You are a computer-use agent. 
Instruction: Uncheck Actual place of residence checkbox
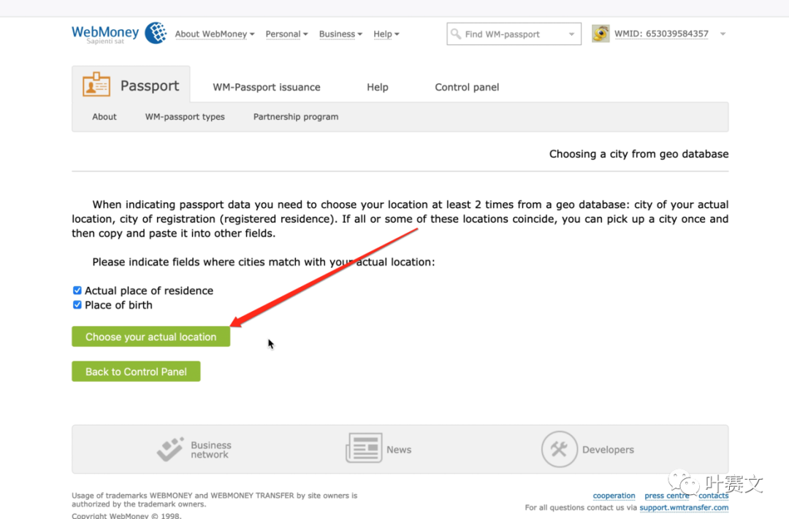77,291
